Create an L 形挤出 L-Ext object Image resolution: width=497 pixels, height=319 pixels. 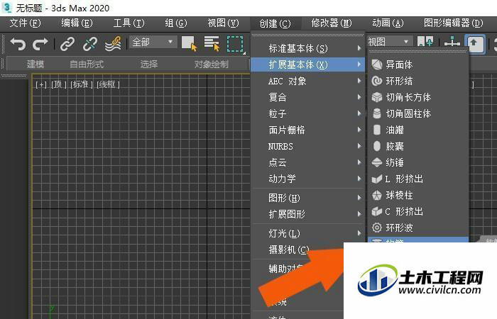coord(417,179)
